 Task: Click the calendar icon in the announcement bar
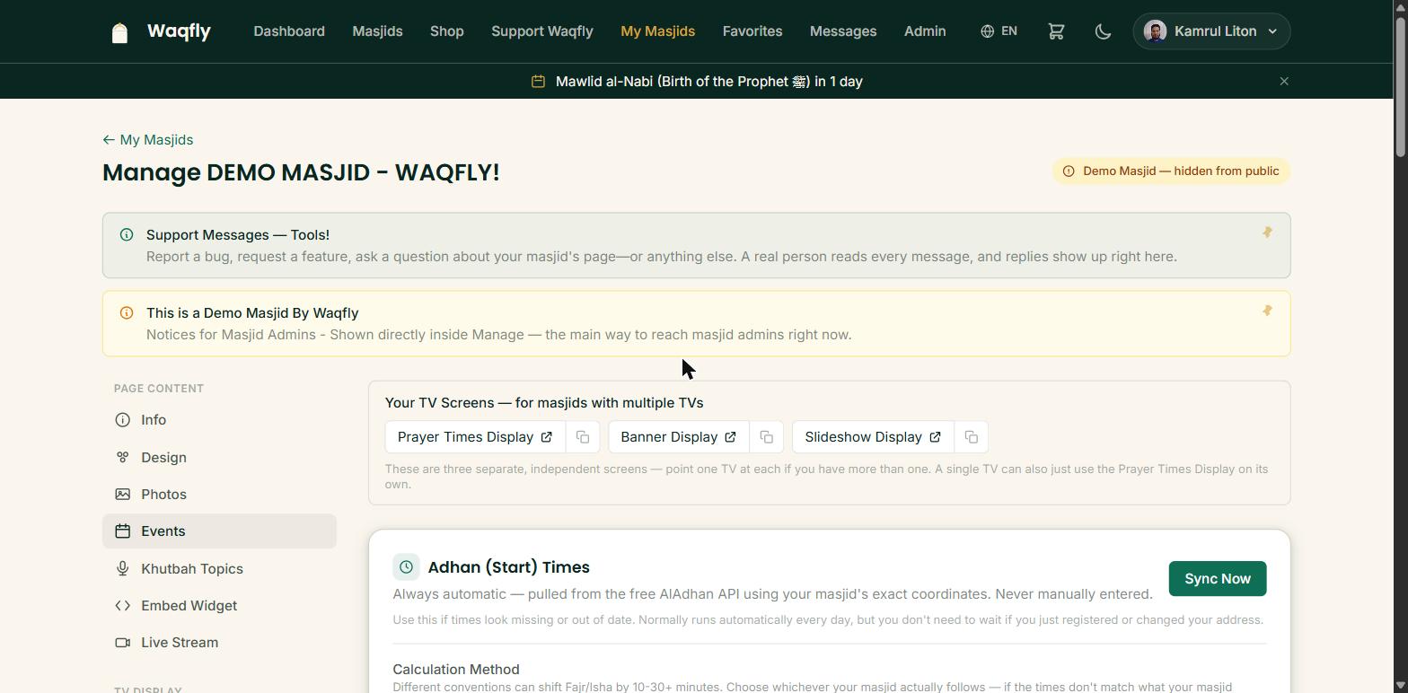(x=538, y=81)
